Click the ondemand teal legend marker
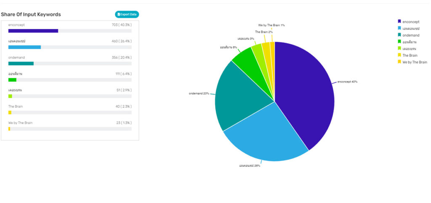 [399, 35]
